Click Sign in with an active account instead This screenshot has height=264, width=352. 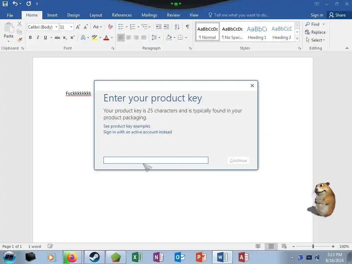[x=137, y=132]
